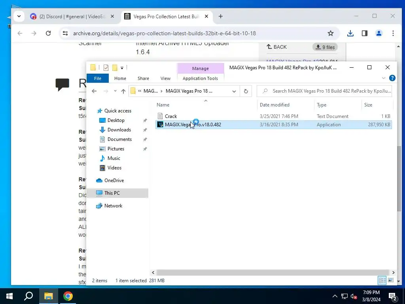Open Home ribbon tab in File Explorer
The width and height of the screenshot is (405, 304).
point(120,78)
